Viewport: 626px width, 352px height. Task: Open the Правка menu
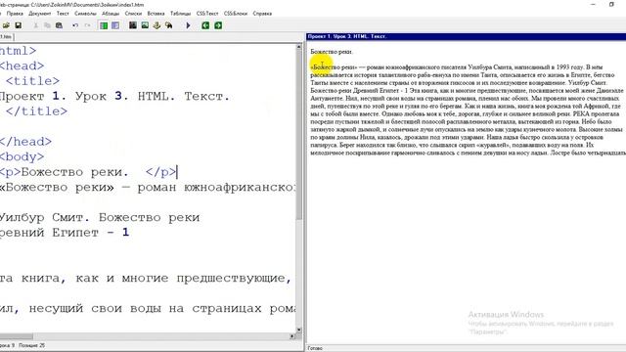point(15,14)
